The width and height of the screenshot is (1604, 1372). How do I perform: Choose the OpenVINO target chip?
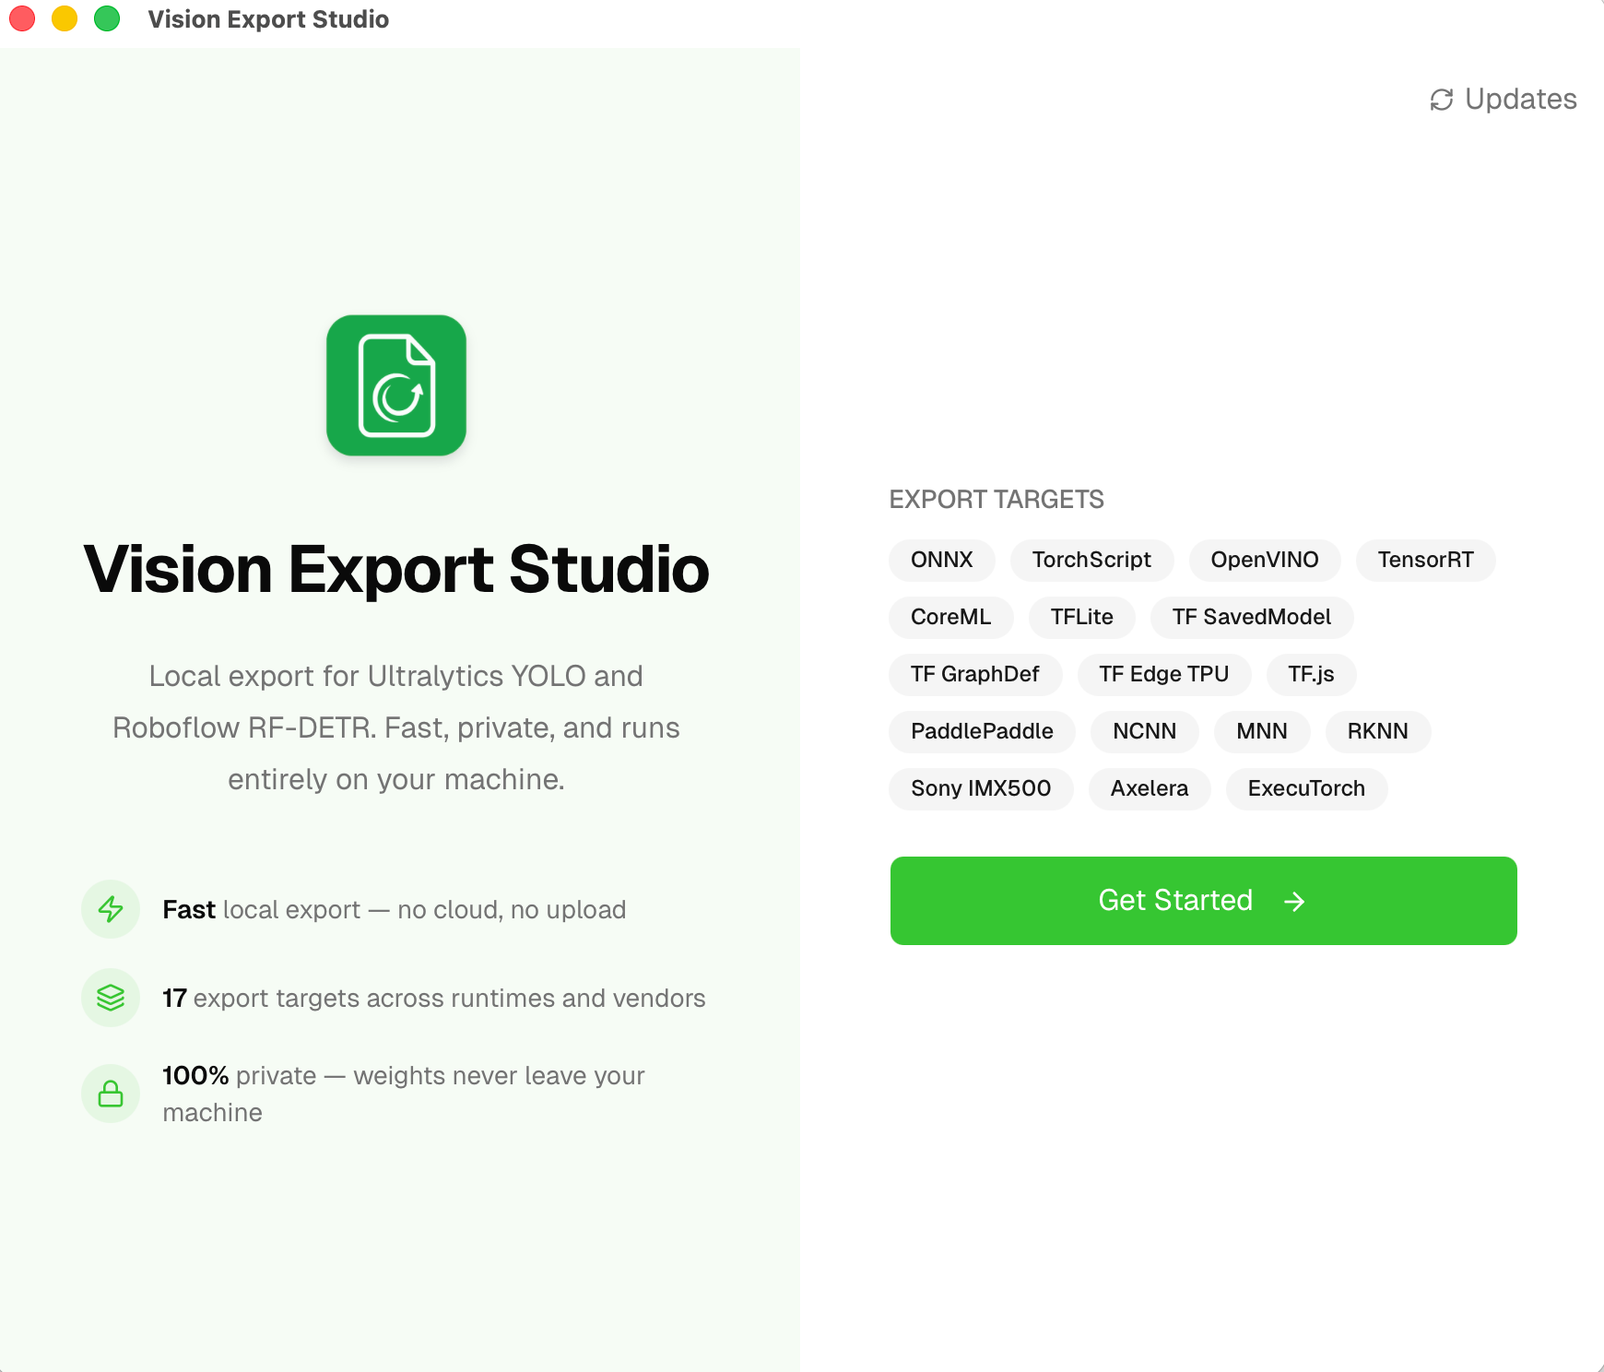pos(1265,560)
